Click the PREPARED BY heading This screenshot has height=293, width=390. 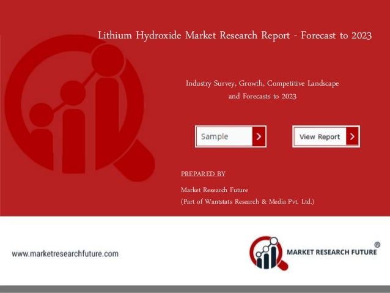click(203, 174)
